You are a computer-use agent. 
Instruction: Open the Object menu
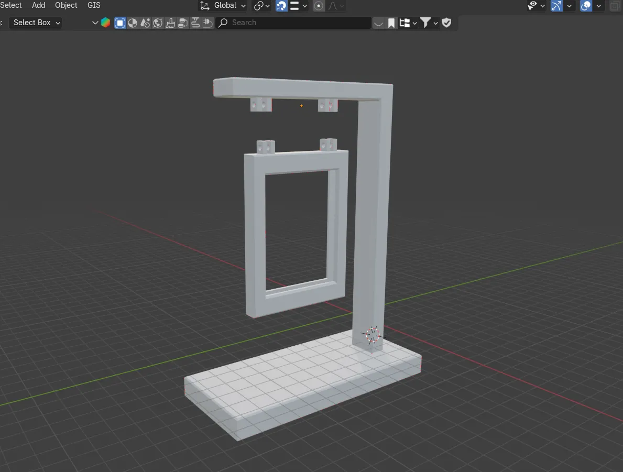pos(66,5)
